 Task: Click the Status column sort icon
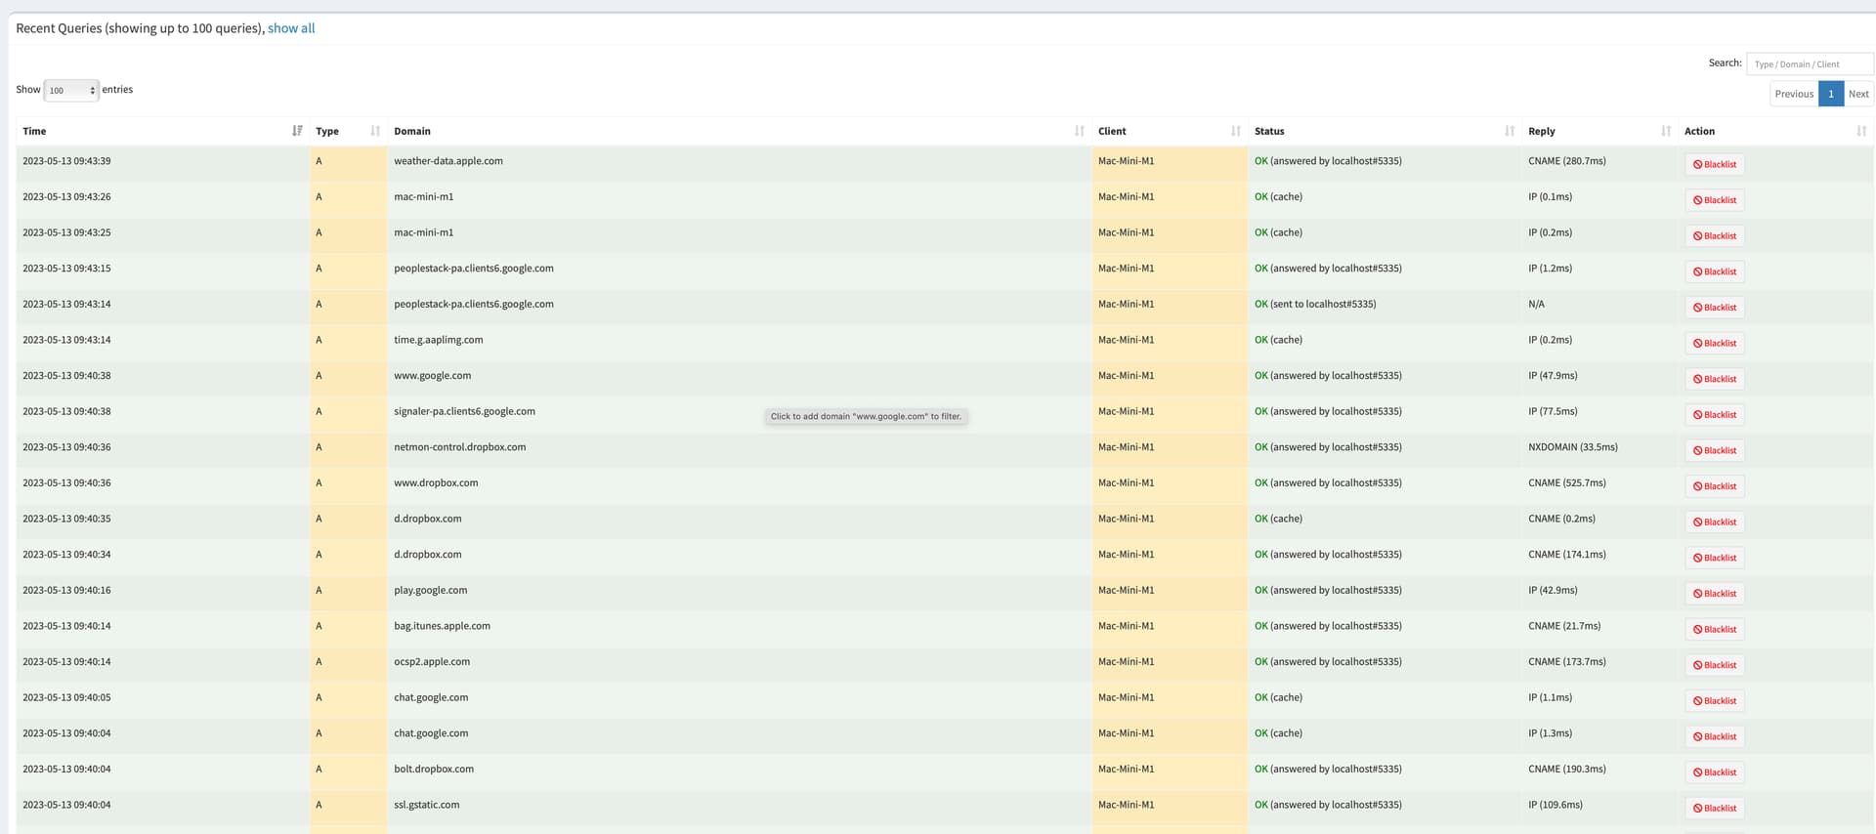(1509, 131)
